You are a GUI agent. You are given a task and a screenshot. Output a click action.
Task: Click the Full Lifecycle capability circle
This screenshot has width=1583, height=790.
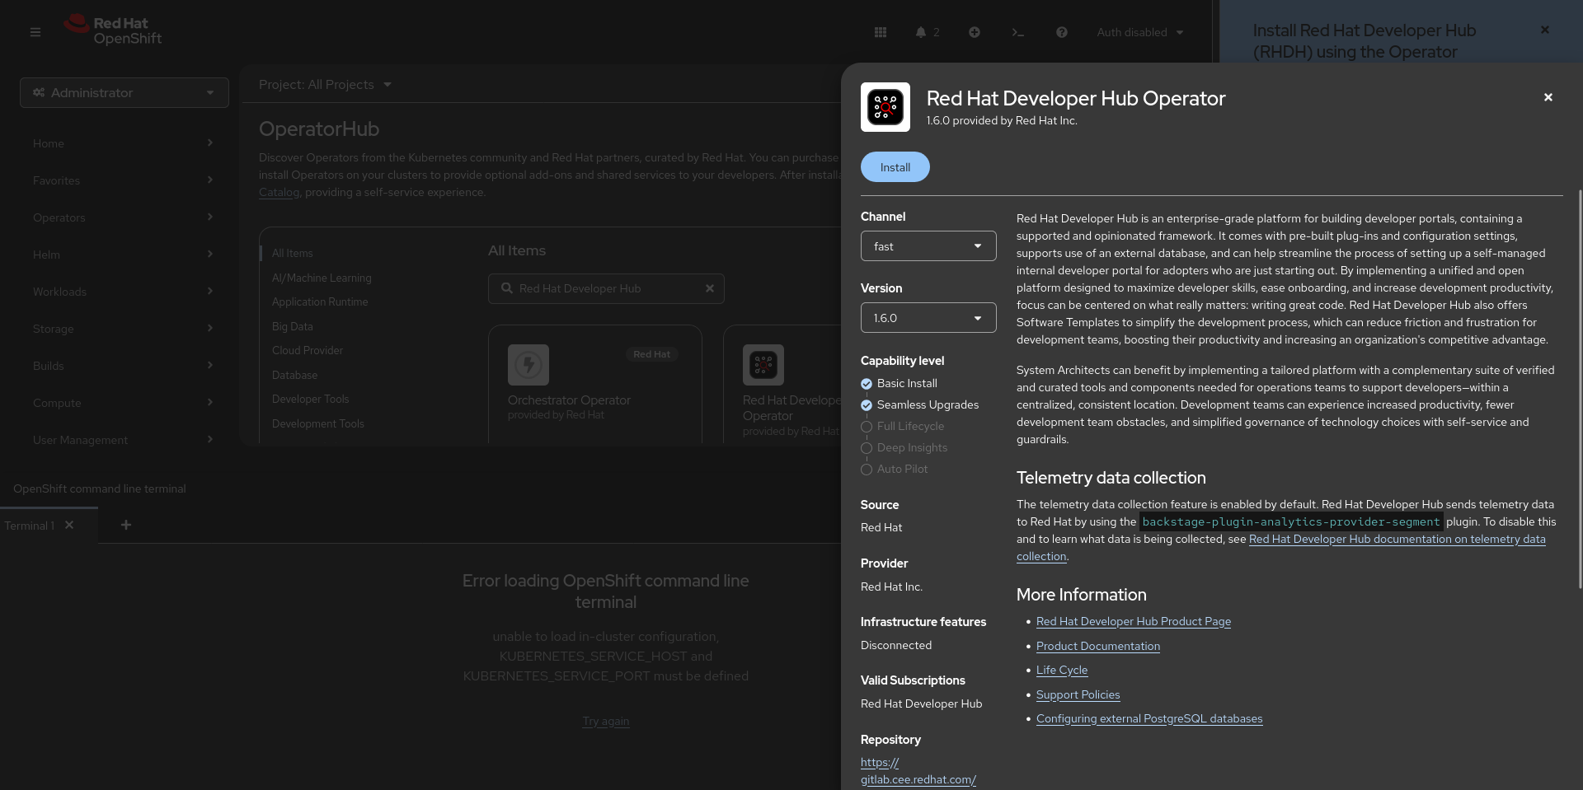click(x=867, y=427)
